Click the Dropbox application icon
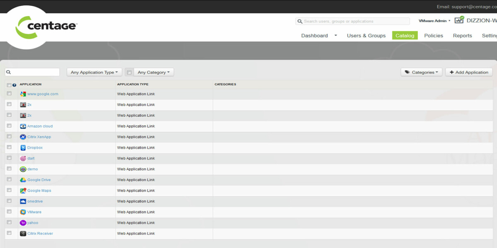The width and height of the screenshot is (497, 248). (23, 148)
